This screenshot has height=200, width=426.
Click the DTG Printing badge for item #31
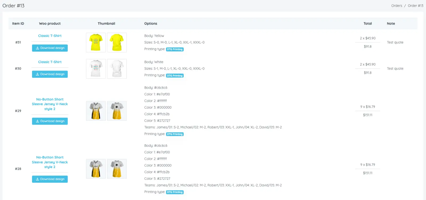tap(175, 49)
